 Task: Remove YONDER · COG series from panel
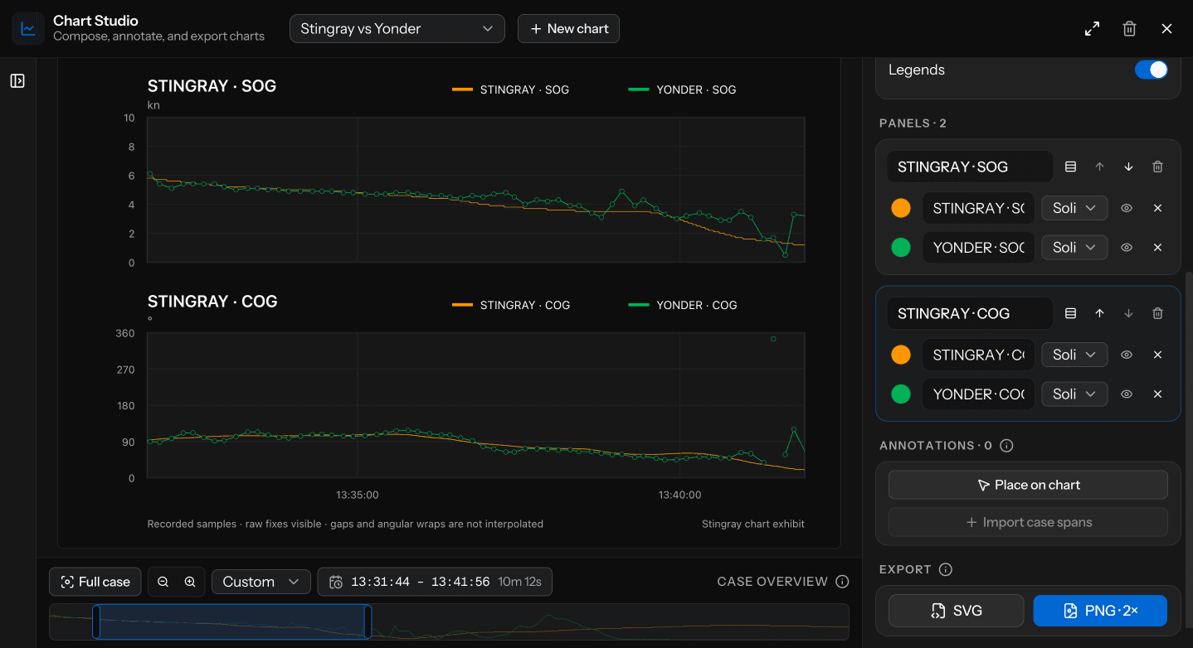click(1157, 394)
